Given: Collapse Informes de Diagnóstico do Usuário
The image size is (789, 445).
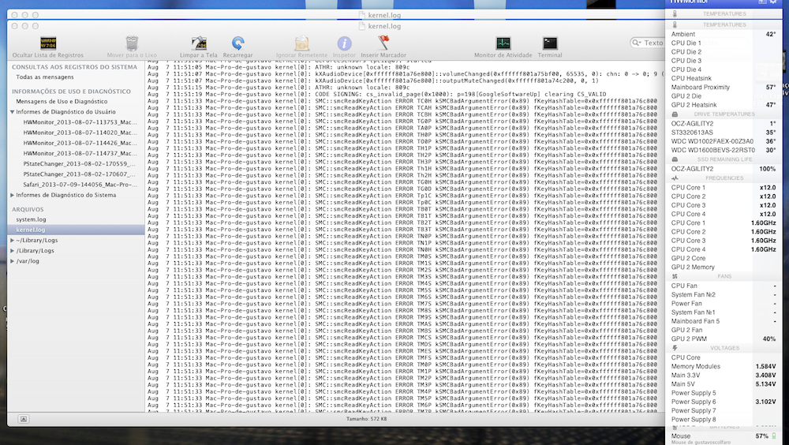Looking at the screenshot, I should 13,112.
